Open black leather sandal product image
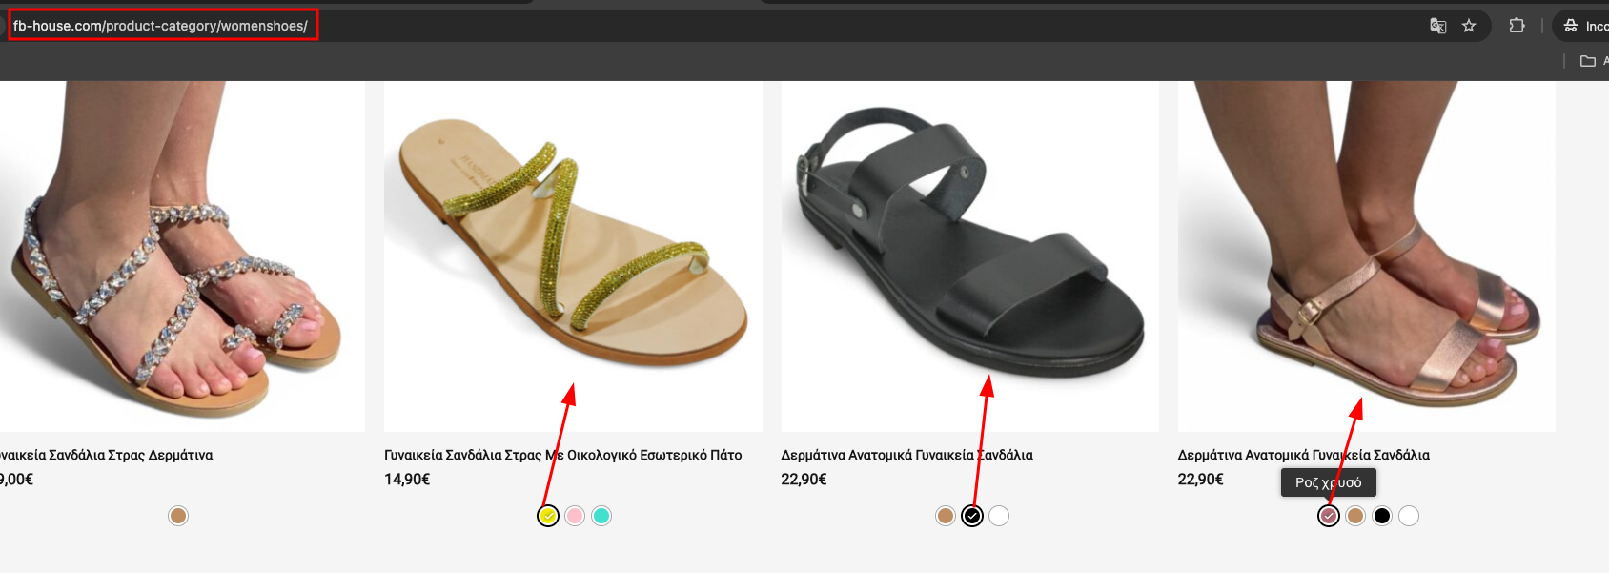1609x573 pixels. click(x=970, y=256)
